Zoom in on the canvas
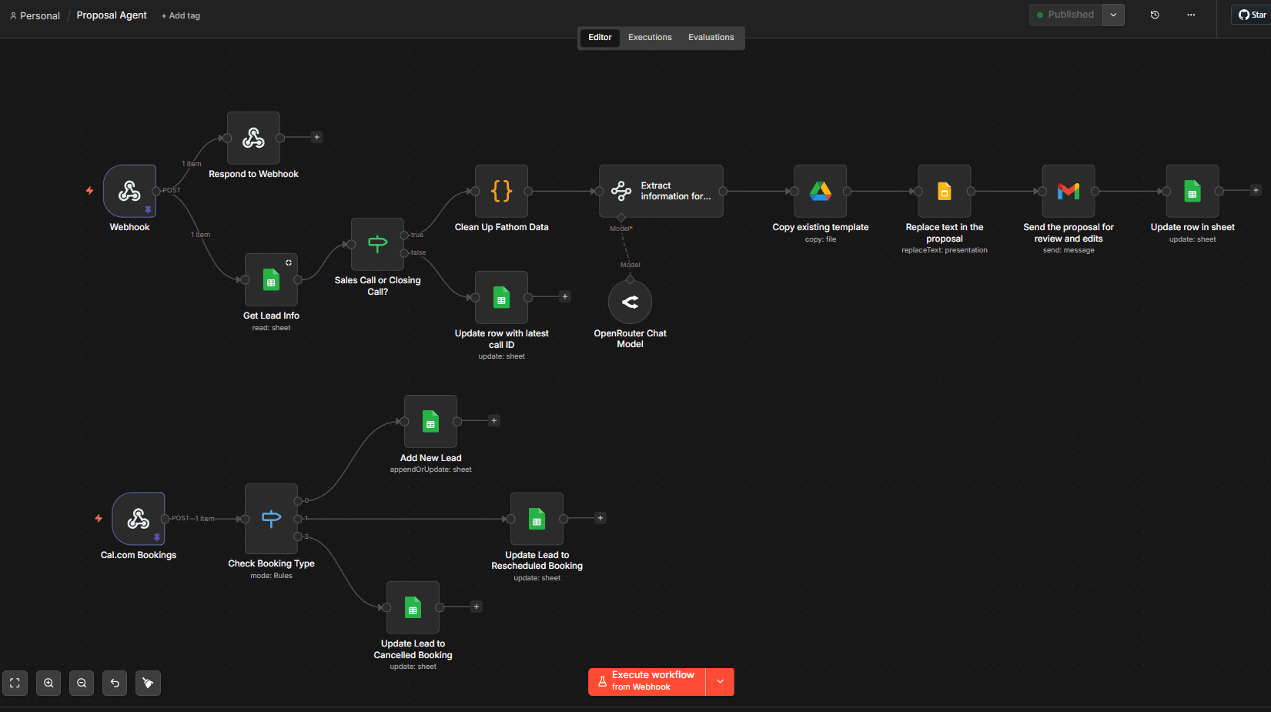Viewport: 1271px width, 712px height. click(x=48, y=683)
